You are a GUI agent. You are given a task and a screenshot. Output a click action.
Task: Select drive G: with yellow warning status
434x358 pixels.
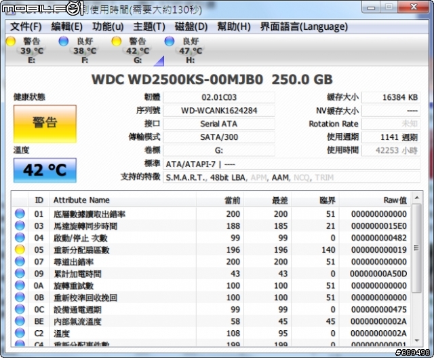pyautogui.click(x=131, y=50)
